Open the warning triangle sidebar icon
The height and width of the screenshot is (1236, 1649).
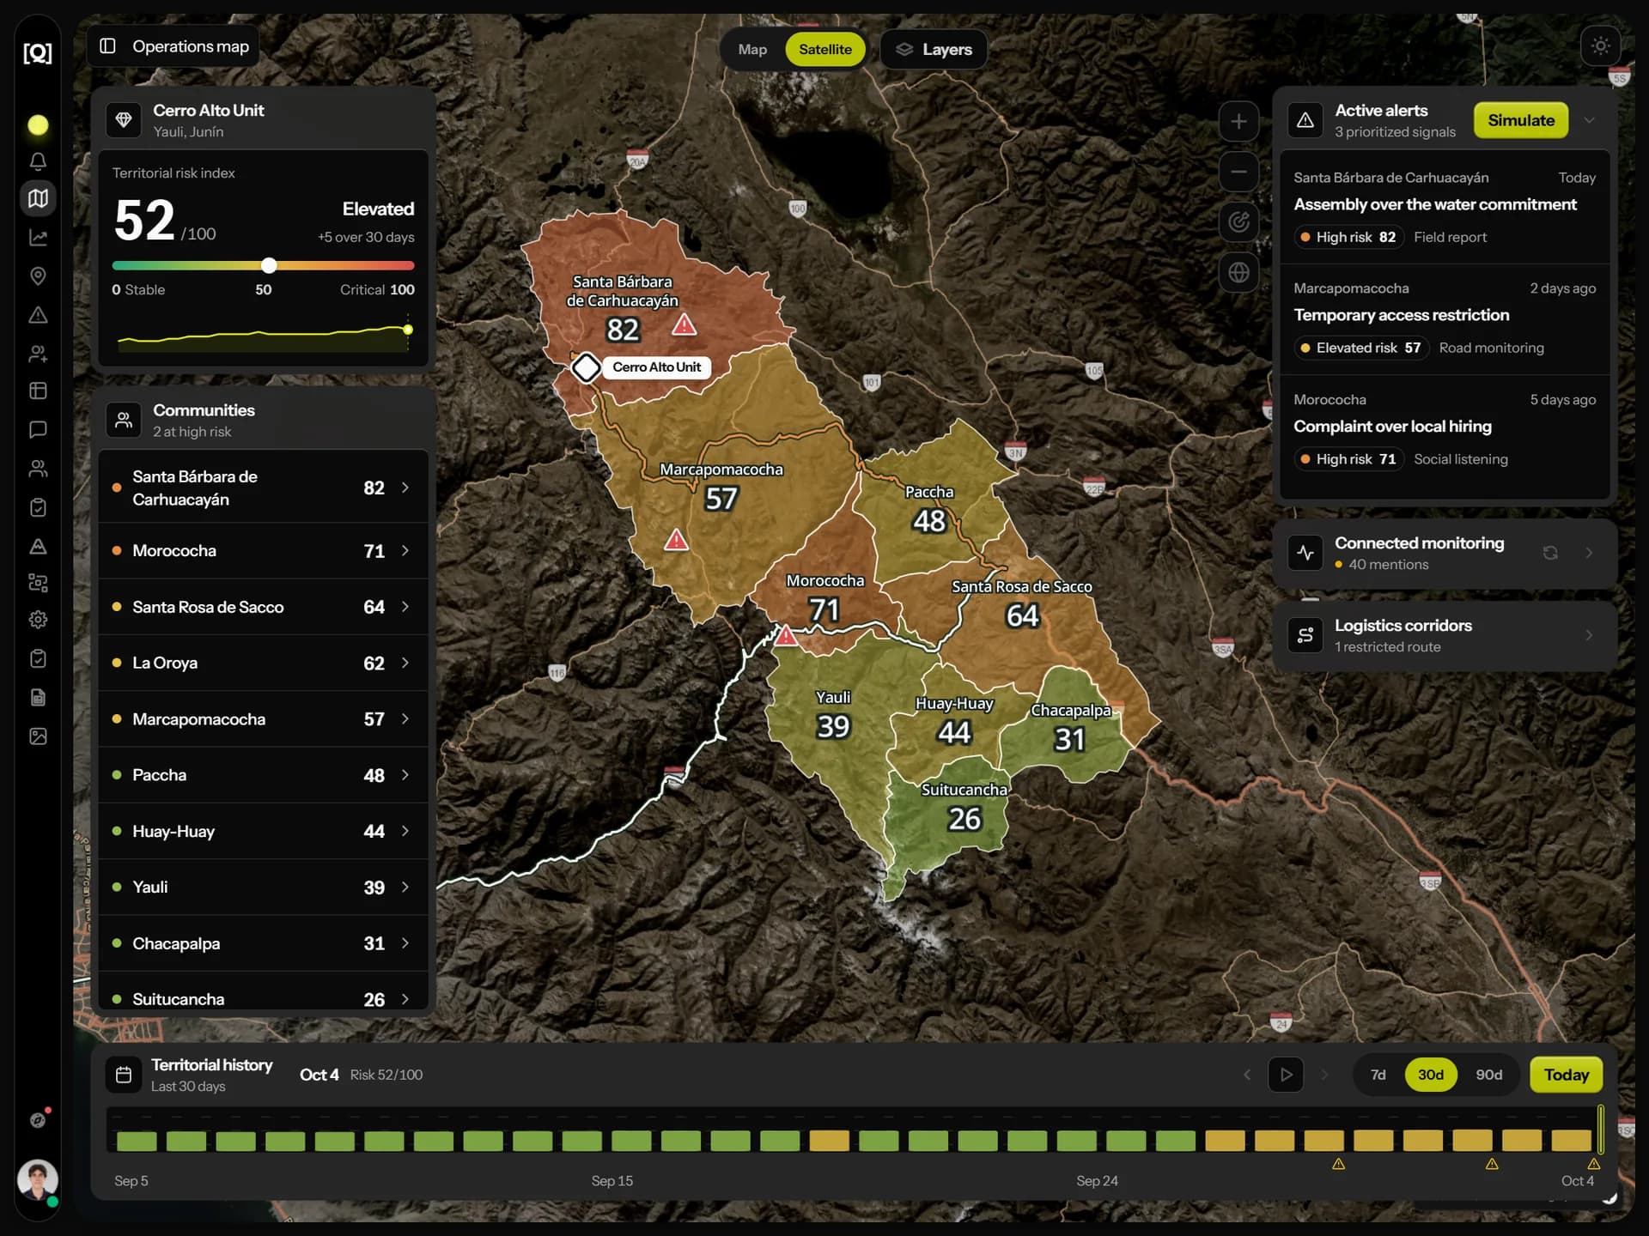pos(38,315)
